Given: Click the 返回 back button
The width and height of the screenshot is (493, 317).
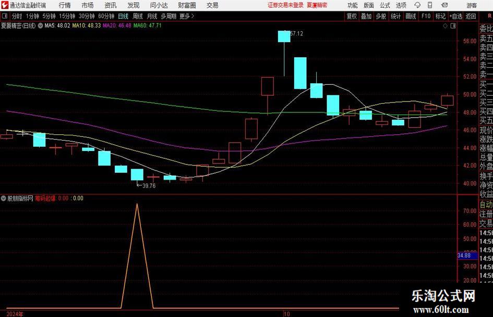Looking at the screenshot, I should click(471, 16).
